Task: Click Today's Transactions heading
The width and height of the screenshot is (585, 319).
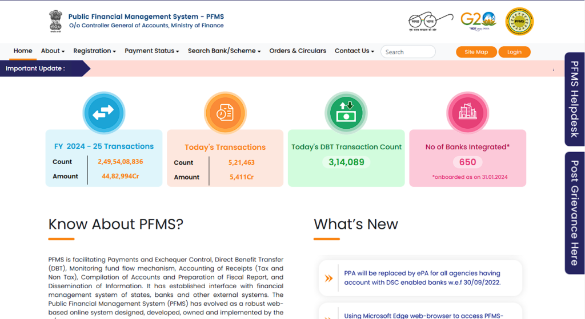Action: [225, 147]
